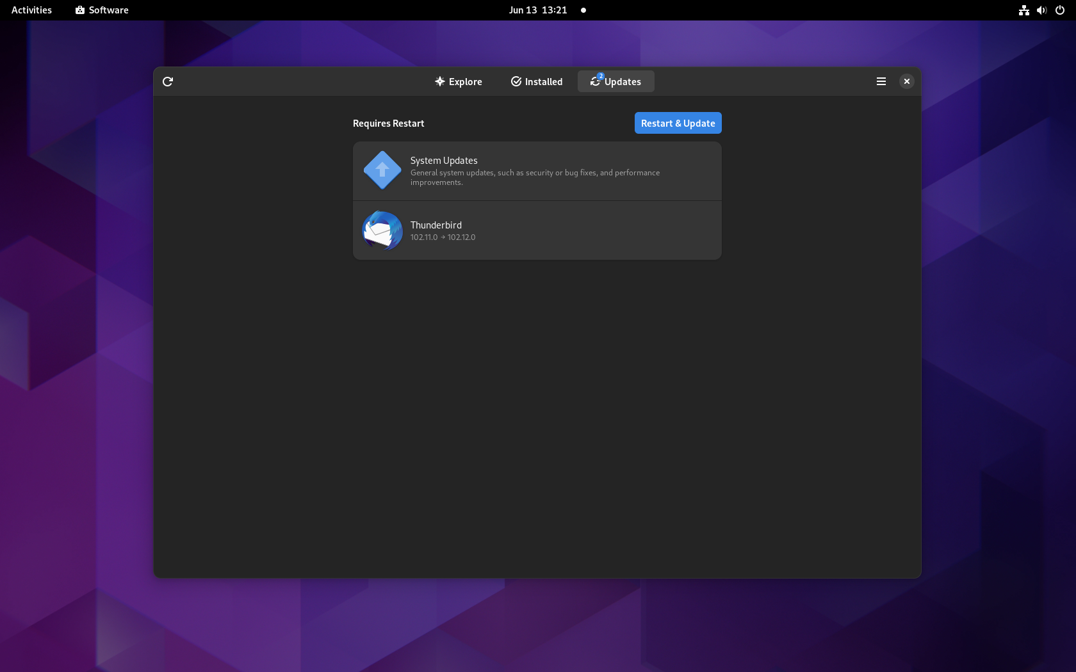The image size is (1076, 672).
Task: Click the power icon in top bar
Action: click(1060, 10)
